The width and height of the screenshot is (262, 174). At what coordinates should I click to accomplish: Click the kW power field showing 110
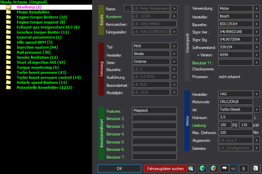coord(246,125)
